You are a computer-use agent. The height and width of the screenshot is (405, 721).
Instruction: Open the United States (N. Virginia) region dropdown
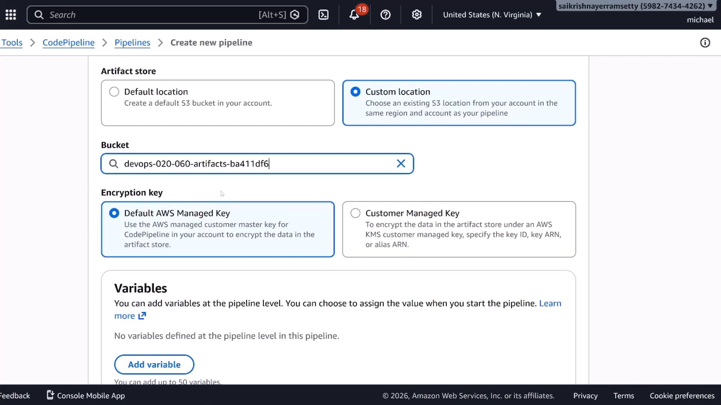(492, 15)
